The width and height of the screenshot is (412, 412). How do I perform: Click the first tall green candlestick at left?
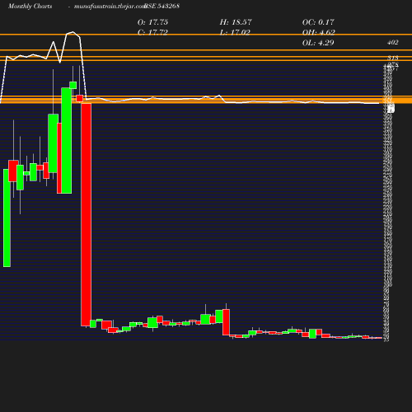point(7,218)
